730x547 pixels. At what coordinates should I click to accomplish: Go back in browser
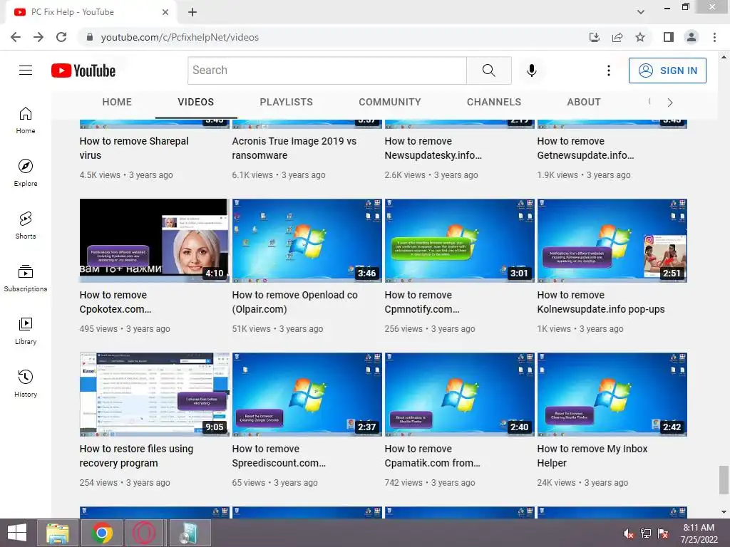click(16, 37)
